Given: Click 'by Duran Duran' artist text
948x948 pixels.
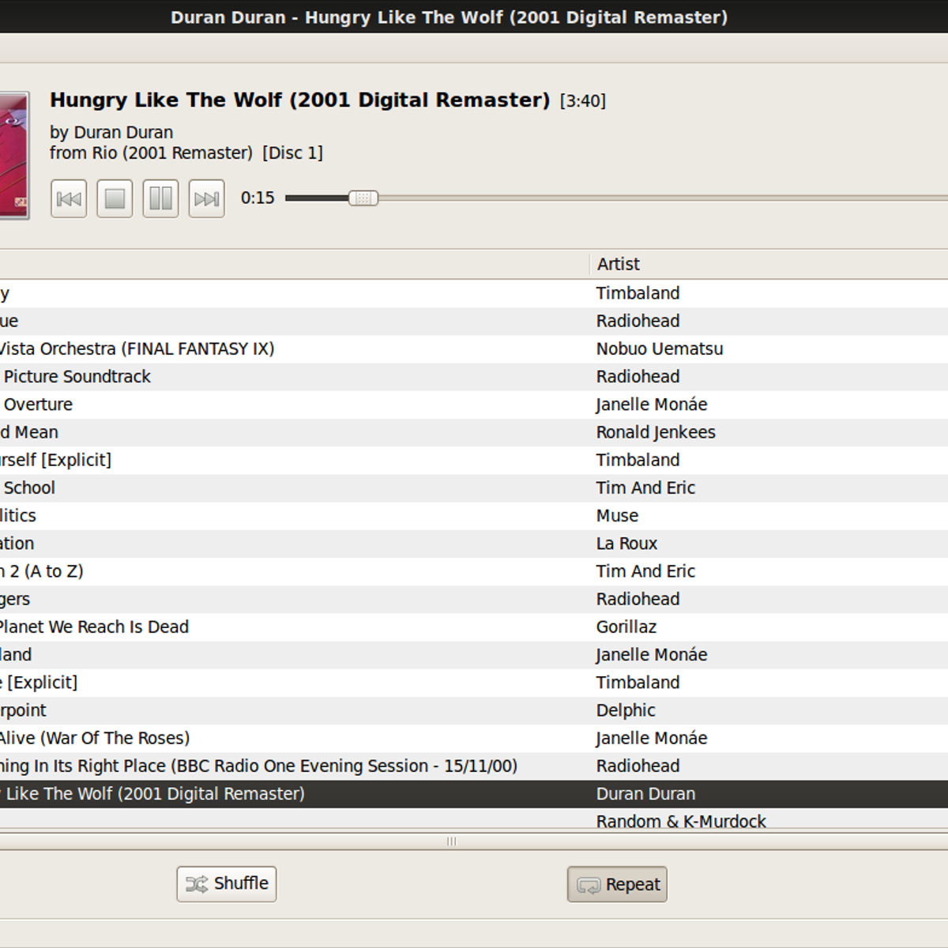Looking at the screenshot, I should pos(111,133).
